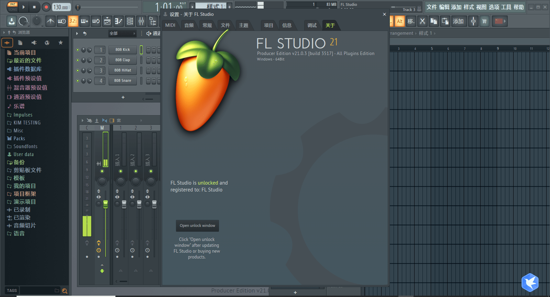Add a new pattern with plus button
This screenshot has height=297, width=550.
click(x=229, y=7)
